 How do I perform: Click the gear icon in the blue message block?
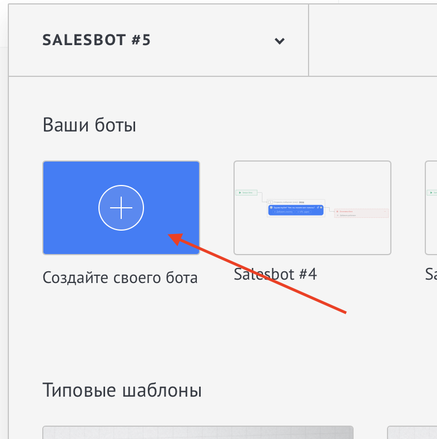tap(321, 207)
